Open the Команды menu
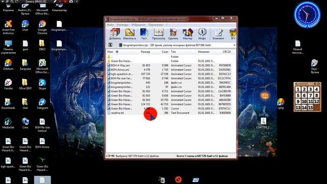 [x=123, y=25]
